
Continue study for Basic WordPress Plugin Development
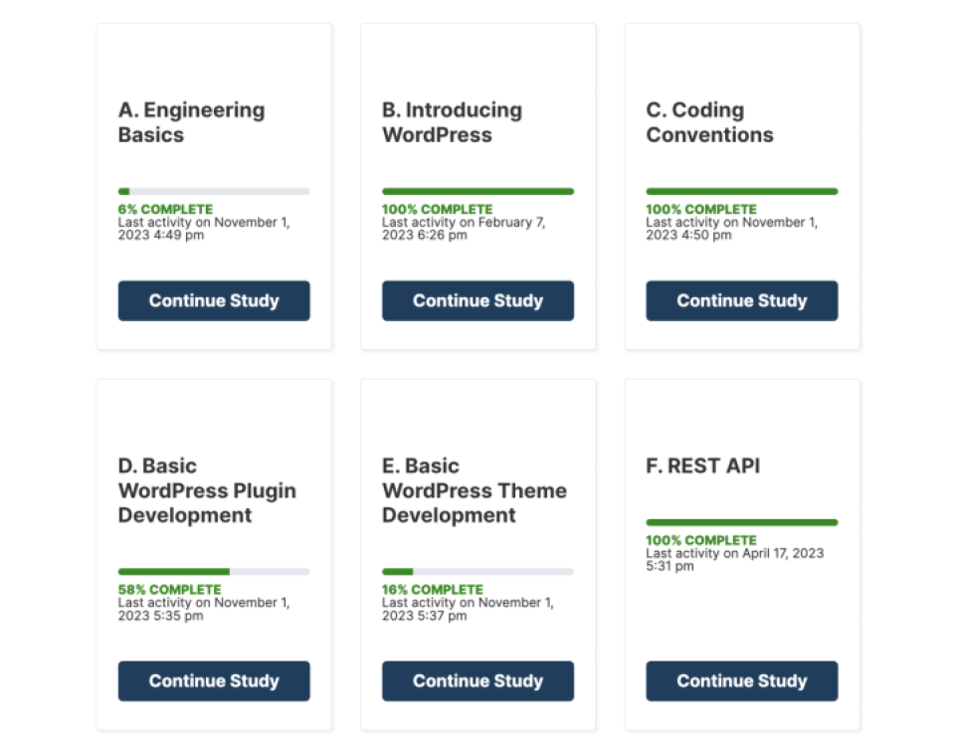pos(214,680)
